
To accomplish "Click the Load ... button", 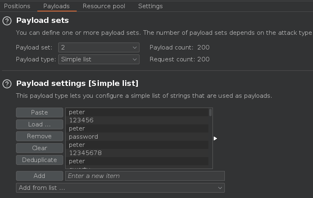I will point(39,124).
